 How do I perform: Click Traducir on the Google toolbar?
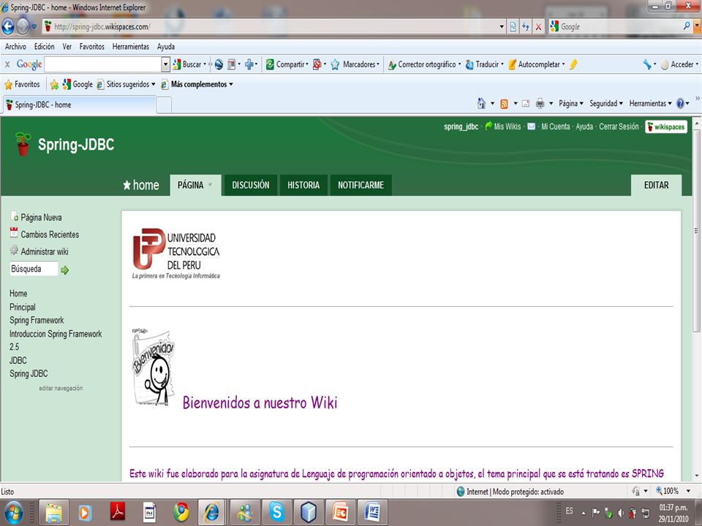click(x=484, y=64)
